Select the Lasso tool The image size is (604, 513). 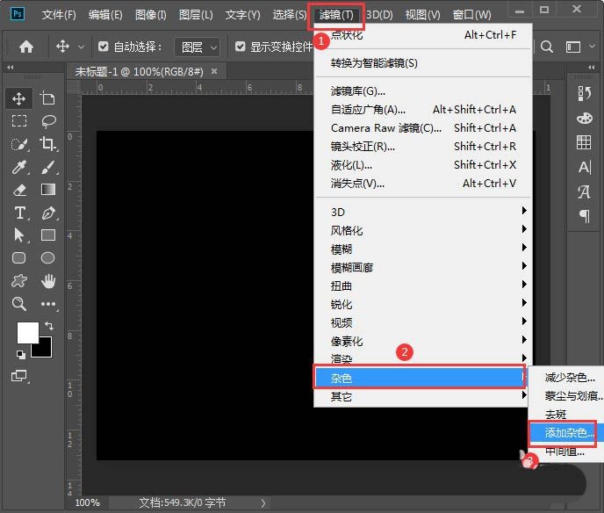(x=48, y=121)
